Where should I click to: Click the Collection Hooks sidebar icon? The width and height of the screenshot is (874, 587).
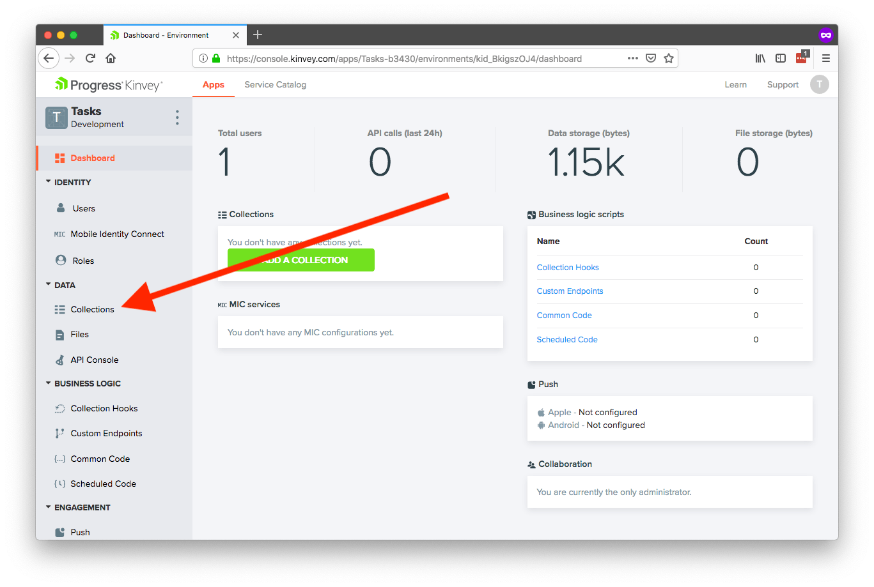pos(60,409)
